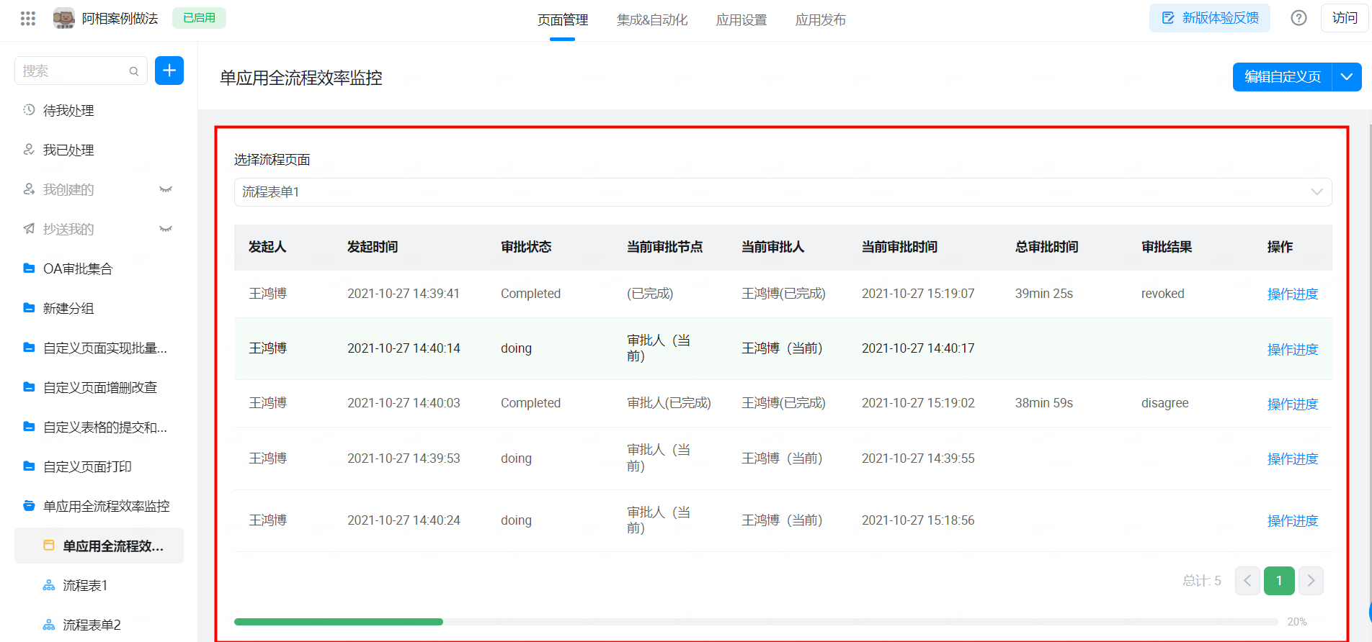Click the search magnifier icon in sidebar
Screen dimensions: 1372x642
pyautogui.click(x=134, y=71)
